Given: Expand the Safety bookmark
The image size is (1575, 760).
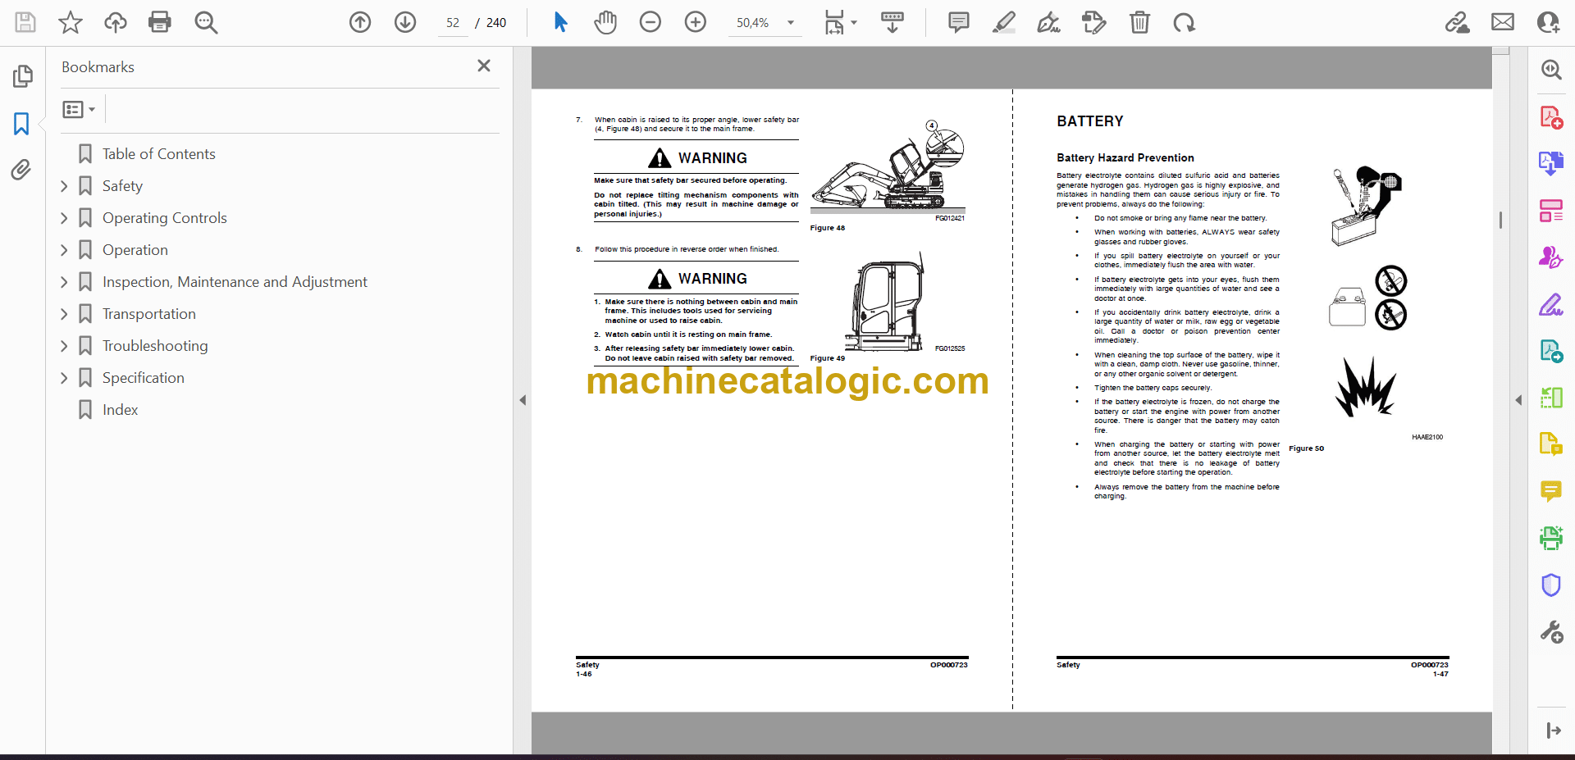Looking at the screenshot, I should pos(65,186).
